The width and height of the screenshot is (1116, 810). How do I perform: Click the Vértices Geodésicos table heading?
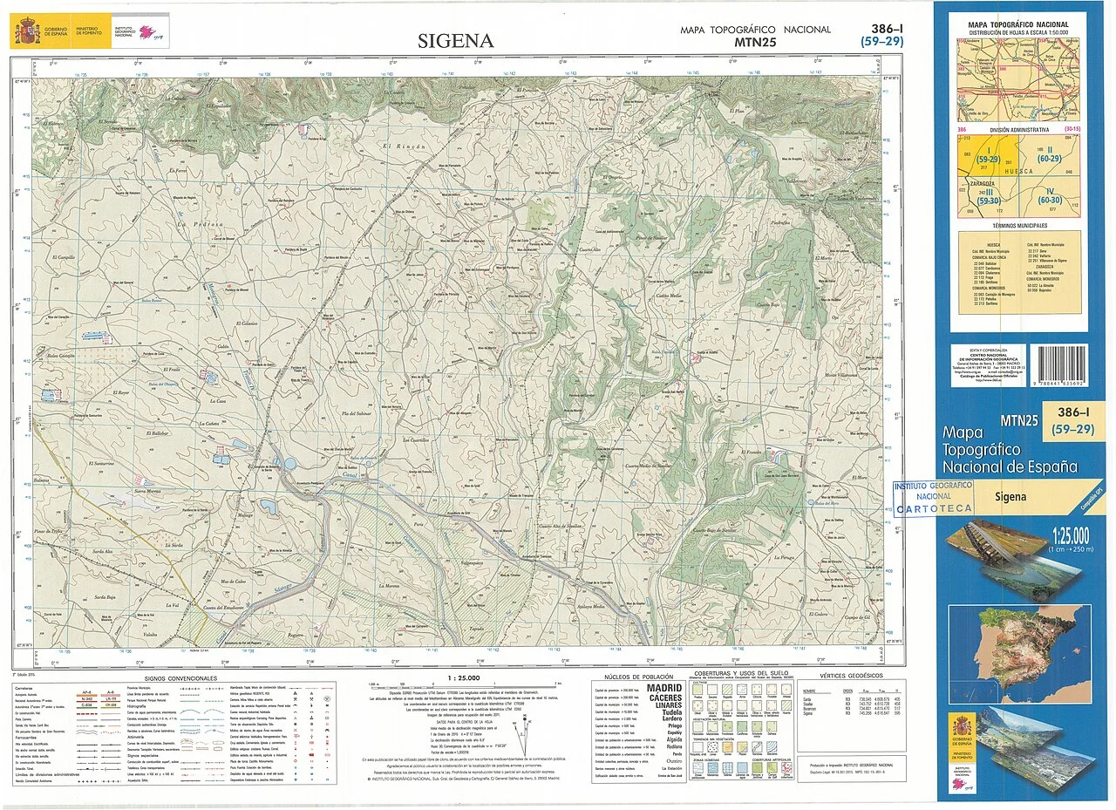[x=851, y=676]
